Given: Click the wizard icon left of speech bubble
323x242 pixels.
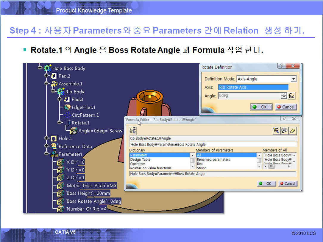Looking at the screenshot, I should [277, 130].
